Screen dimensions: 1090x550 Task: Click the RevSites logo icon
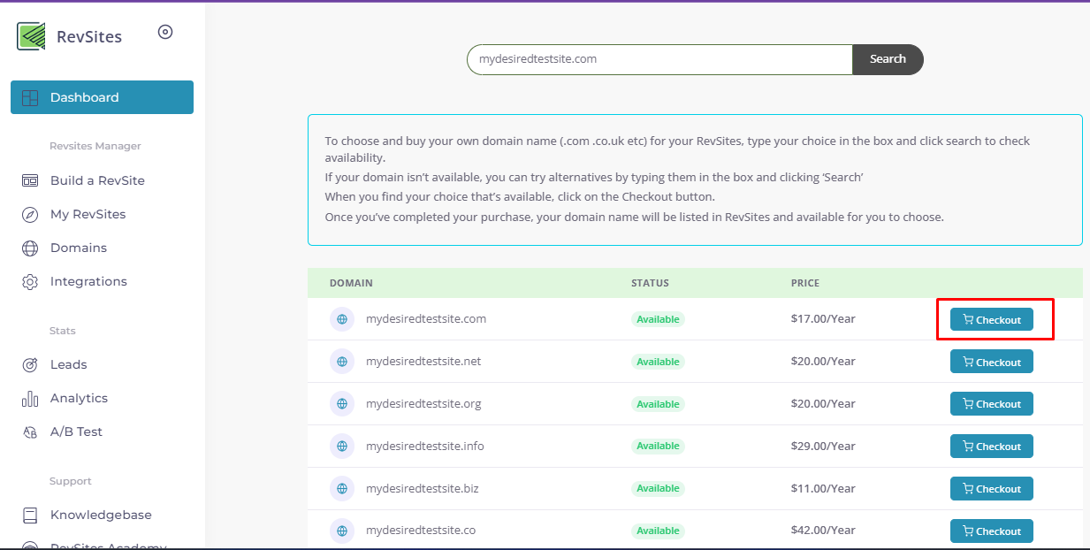pos(31,36)
